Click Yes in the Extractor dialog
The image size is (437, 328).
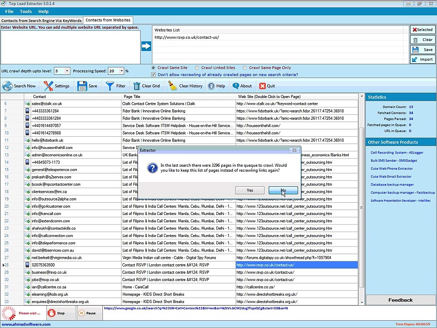click(x=250, y=190)
